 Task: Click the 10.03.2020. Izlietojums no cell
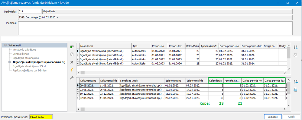click(175, 90)
